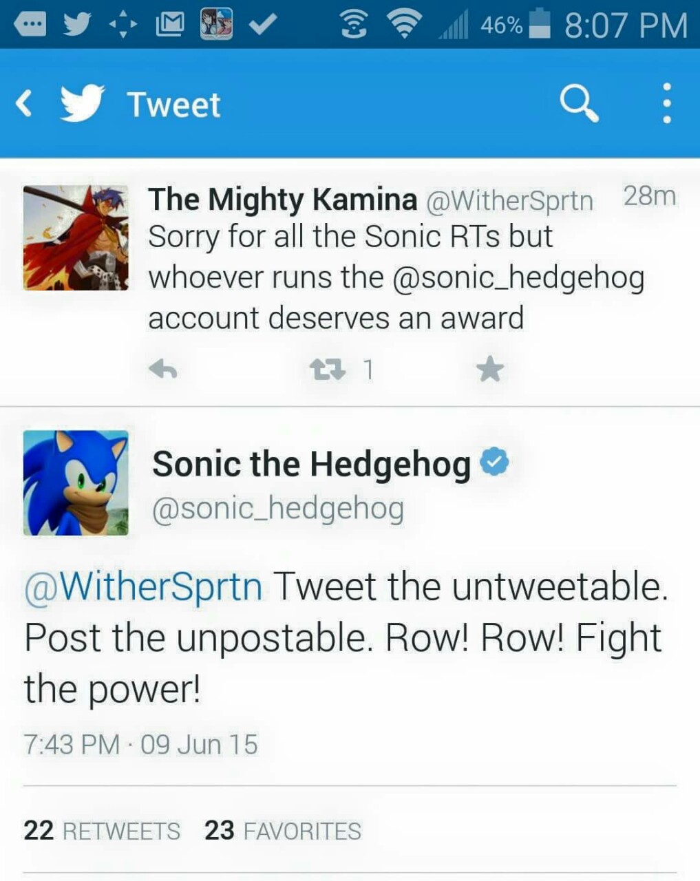The image size is (700, 881).
Task: Open The Mighty Kamina's profile picture
Action: [x=76, y=237]
